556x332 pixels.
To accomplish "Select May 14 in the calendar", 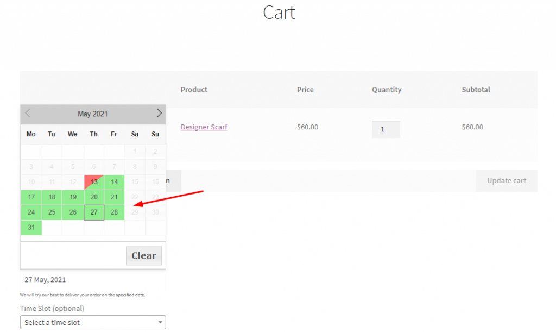I will point(114,182).
